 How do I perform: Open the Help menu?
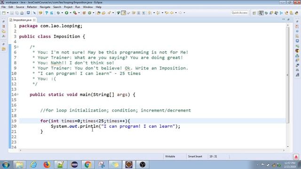[x=98, y=7]
